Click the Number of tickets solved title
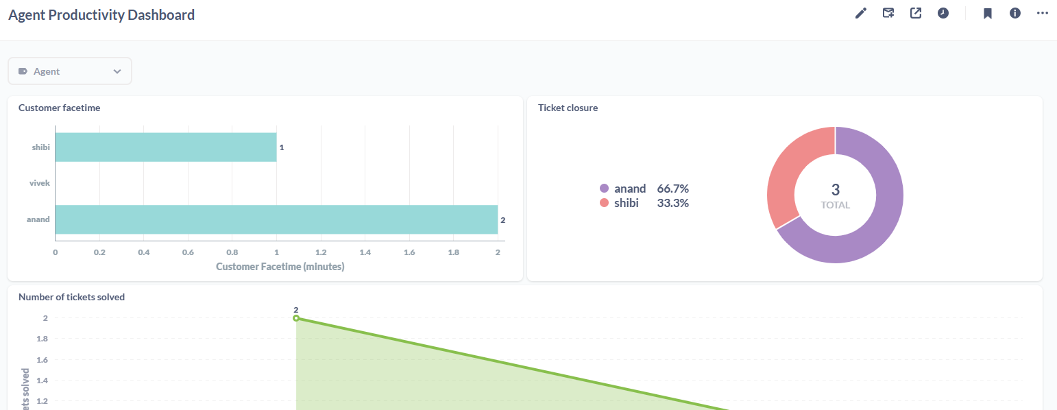Viewport: 1057px width, 410px height. (71, 297)
